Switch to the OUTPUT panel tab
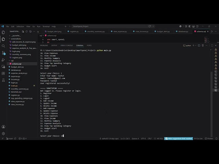The width and height of the screenshot is (219, 164). click(x=54, y=45)
